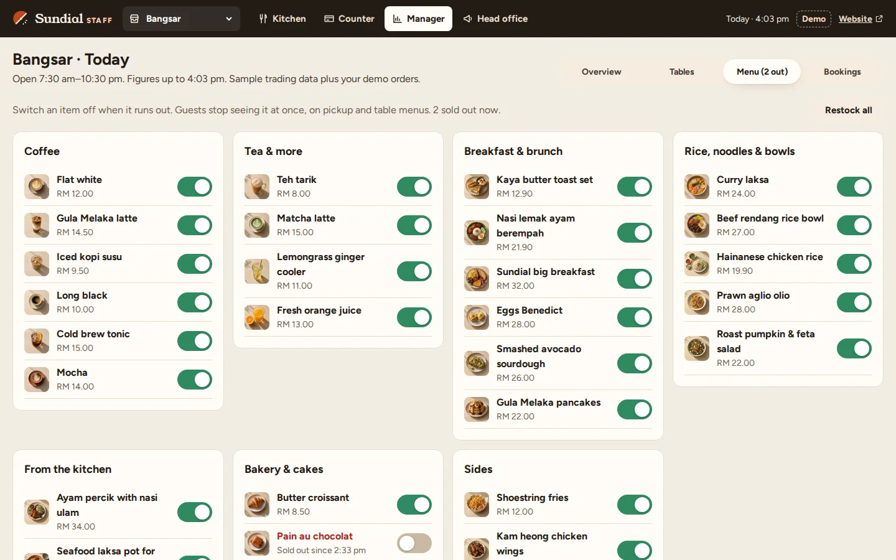Screen dimensions: 896x560
Task: Click the Manager bar chart icon
Action: (x=397, y=19)
